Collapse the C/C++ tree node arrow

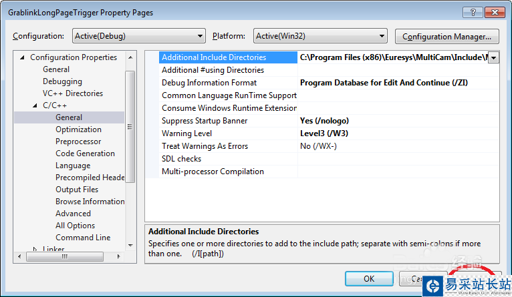pos(36,105)
